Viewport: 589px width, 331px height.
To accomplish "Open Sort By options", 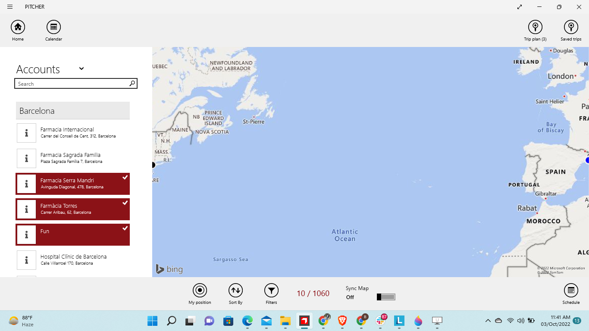I will [x=235, y=290].
